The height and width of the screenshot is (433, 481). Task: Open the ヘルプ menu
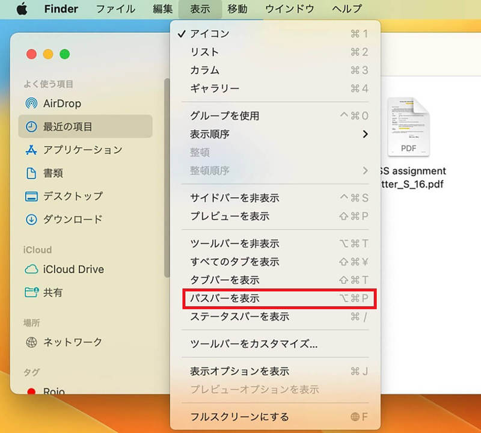347,9
